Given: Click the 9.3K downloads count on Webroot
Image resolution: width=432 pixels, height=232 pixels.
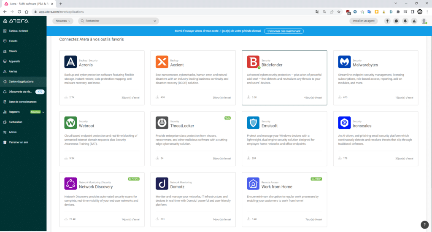Looking at the screenshot, I should 72,159.
